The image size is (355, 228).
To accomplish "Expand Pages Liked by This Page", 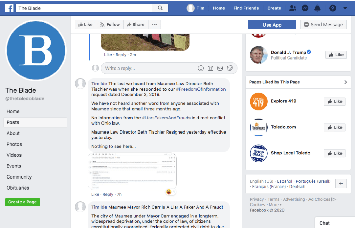I will point(345,82).
